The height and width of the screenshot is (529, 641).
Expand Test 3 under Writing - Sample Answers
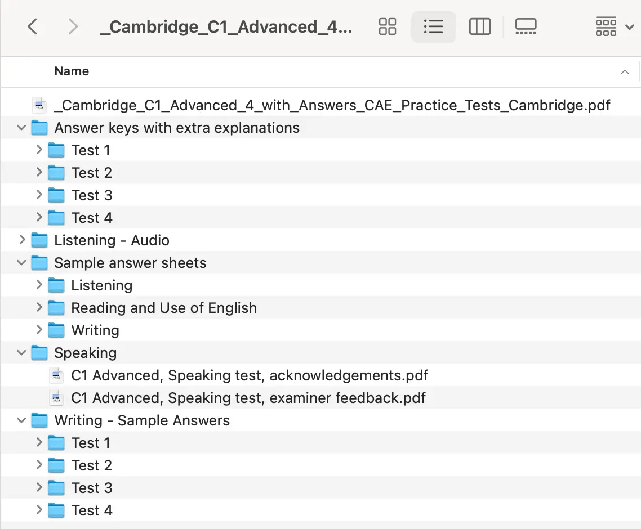[39, 487]
